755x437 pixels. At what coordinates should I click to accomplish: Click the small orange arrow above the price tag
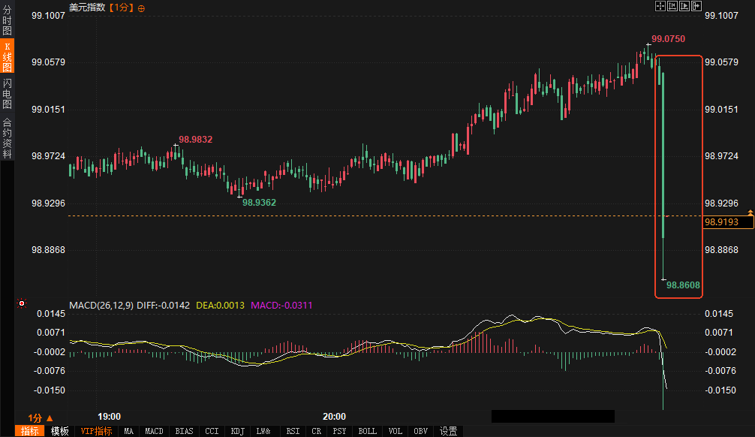pyautogui.click(x=750, y=212)
